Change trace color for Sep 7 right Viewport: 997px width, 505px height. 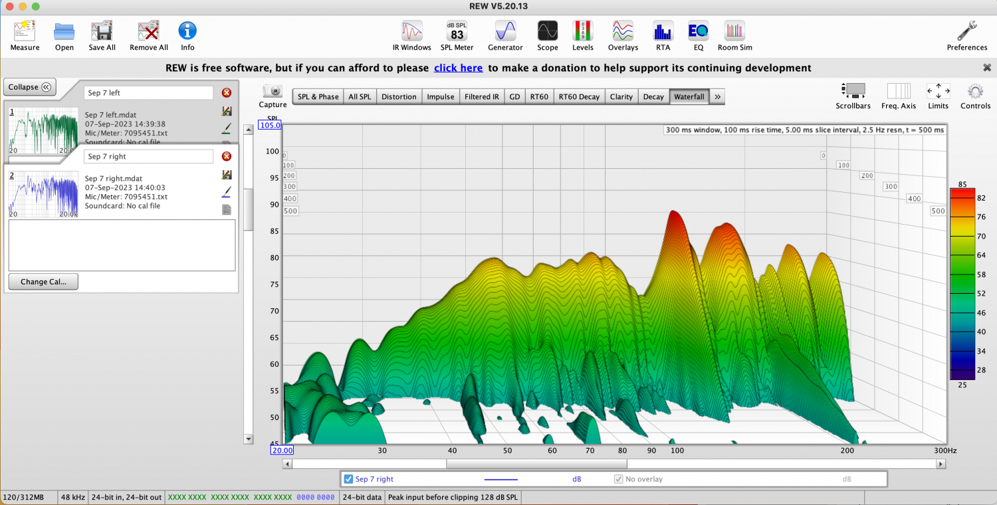227,192
